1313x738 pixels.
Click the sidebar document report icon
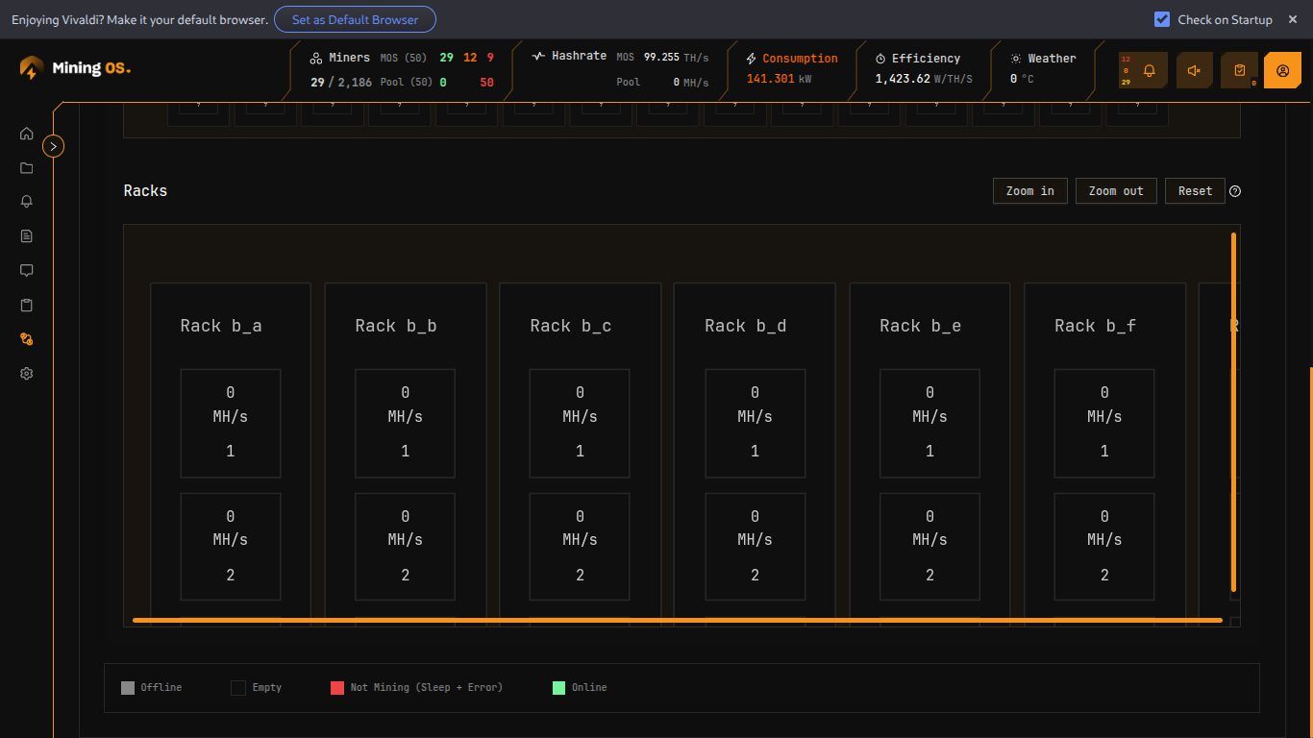(27, 236)
